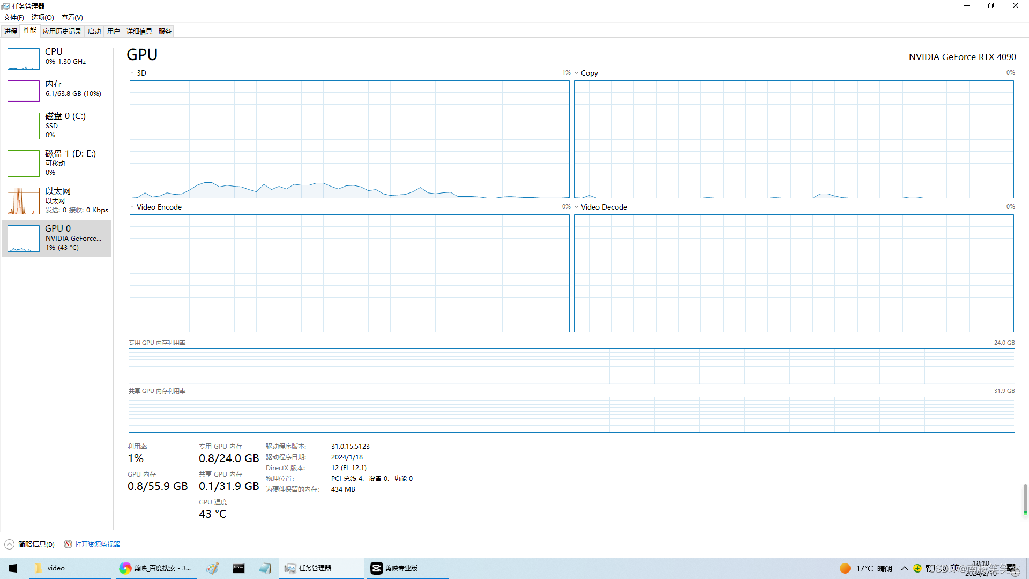Select the GPU 0 NVIDIA GeForce item
This screenshot has width=1029, height=579.
[57, 239]
